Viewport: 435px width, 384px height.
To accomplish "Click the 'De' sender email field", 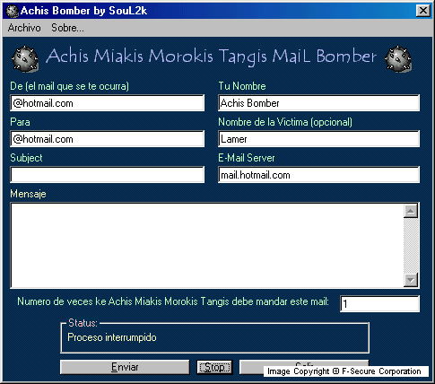I will coord(108,103).
